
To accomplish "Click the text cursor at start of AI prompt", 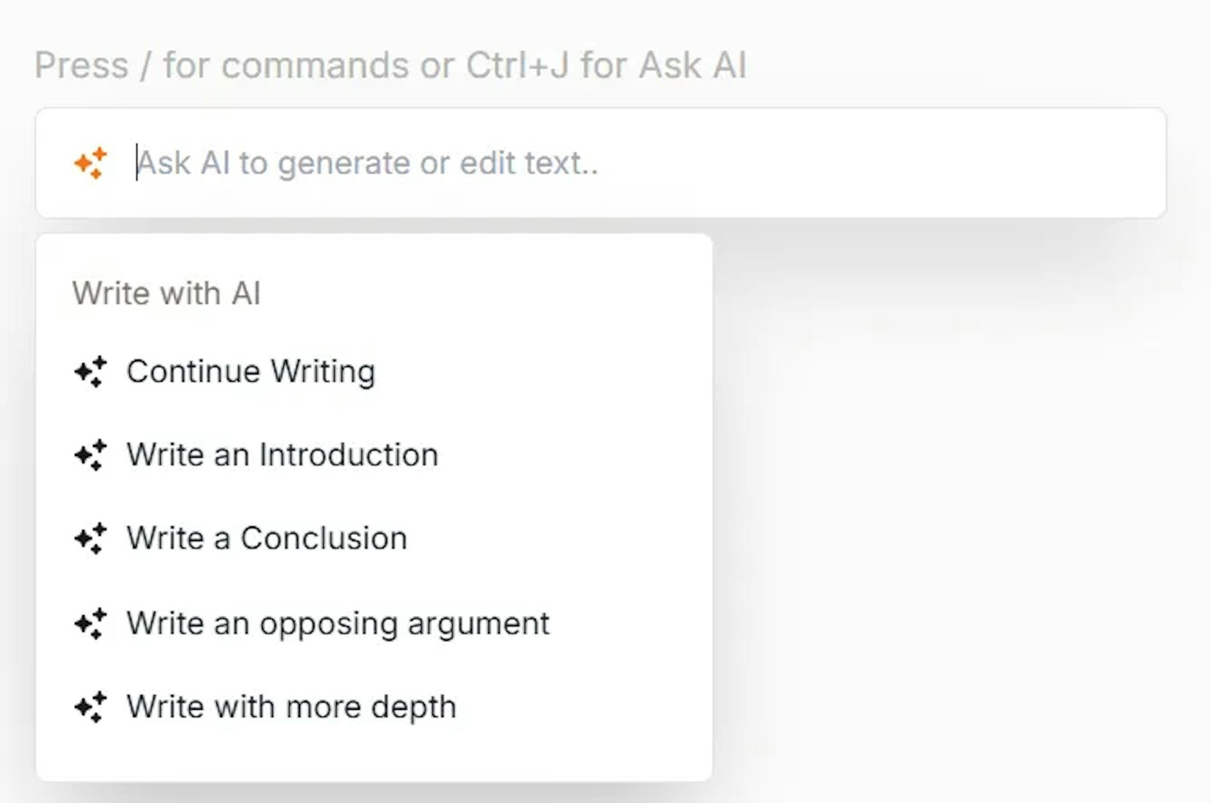I will click(x=137, y=163).
